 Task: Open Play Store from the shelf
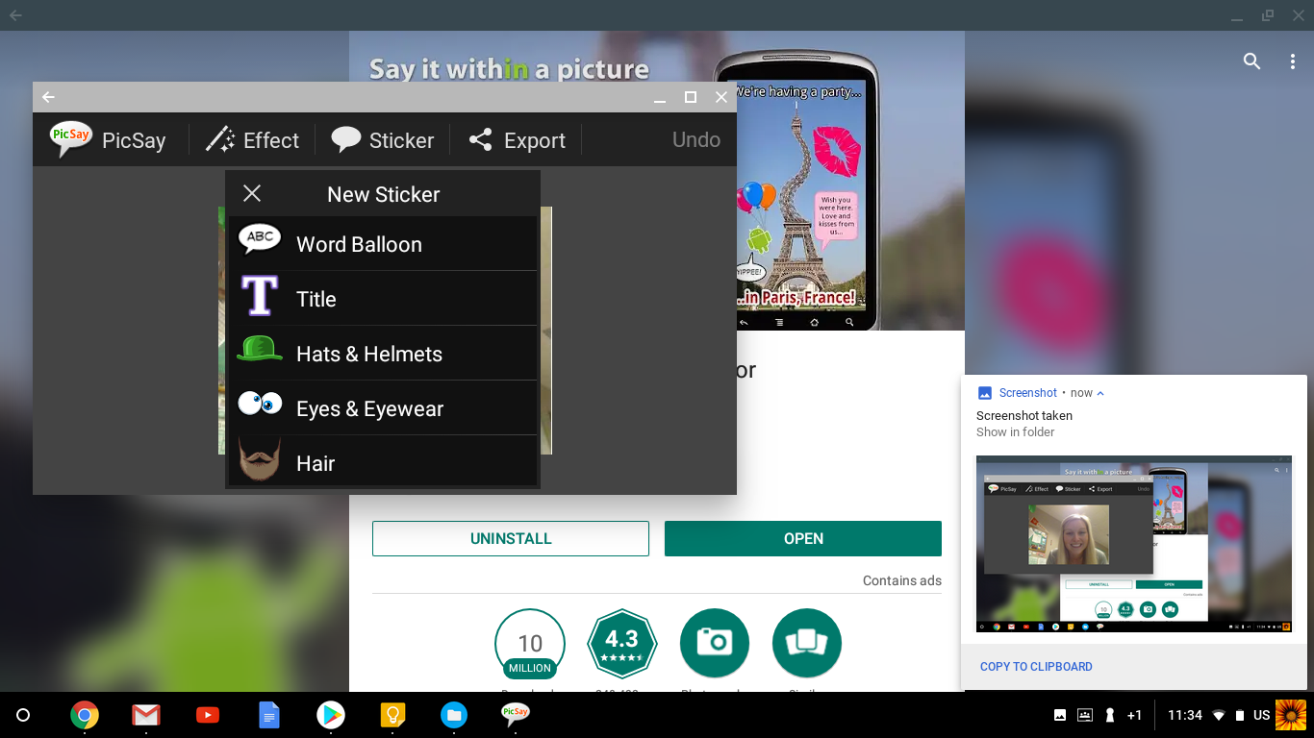click(x=331, y=715)
